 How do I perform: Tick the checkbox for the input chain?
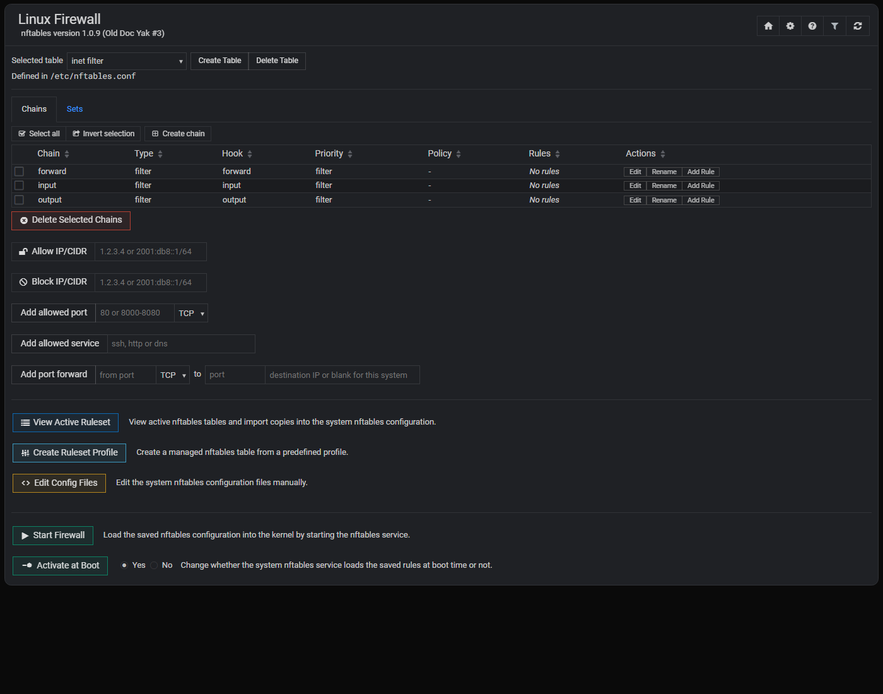[19, 185]
